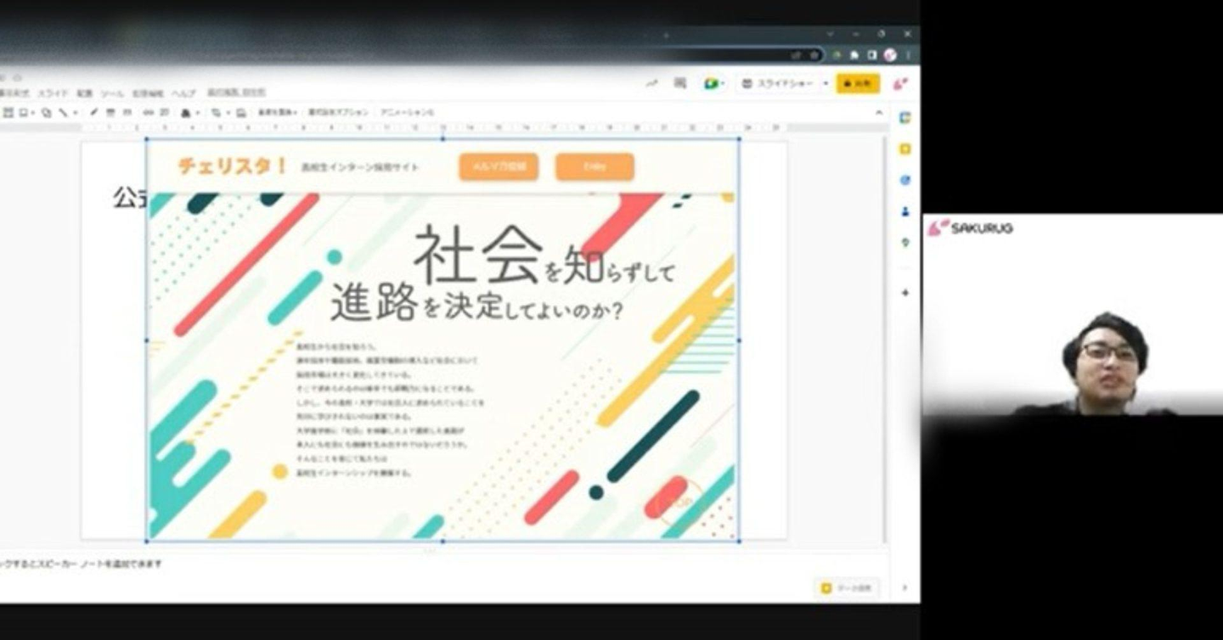Open the ツール menu
Image resolution: width=1223 pixels, height=640 pixels.
tap(112, 93)
